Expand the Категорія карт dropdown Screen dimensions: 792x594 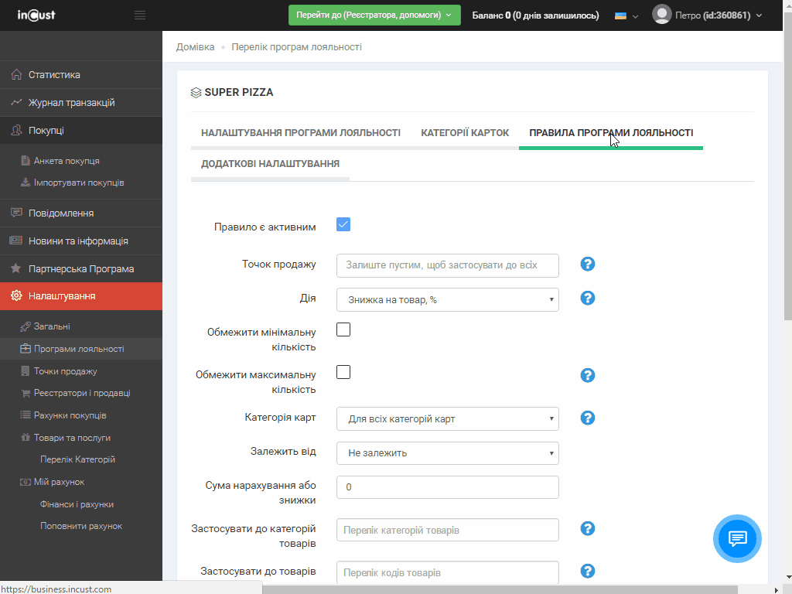point(447,419)
